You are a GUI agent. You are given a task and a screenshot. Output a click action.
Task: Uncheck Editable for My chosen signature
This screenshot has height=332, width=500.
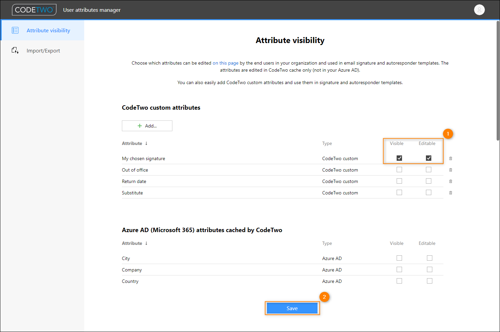(429, 158)
